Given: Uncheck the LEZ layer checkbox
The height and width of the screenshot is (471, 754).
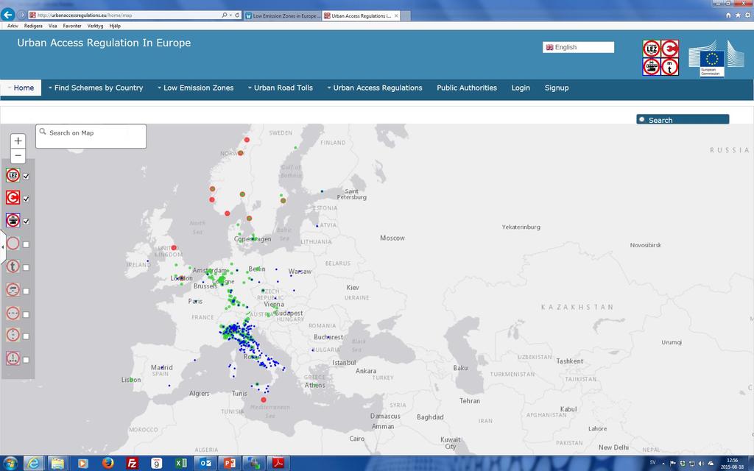Looking at the screenshot, I should point(27,177).
